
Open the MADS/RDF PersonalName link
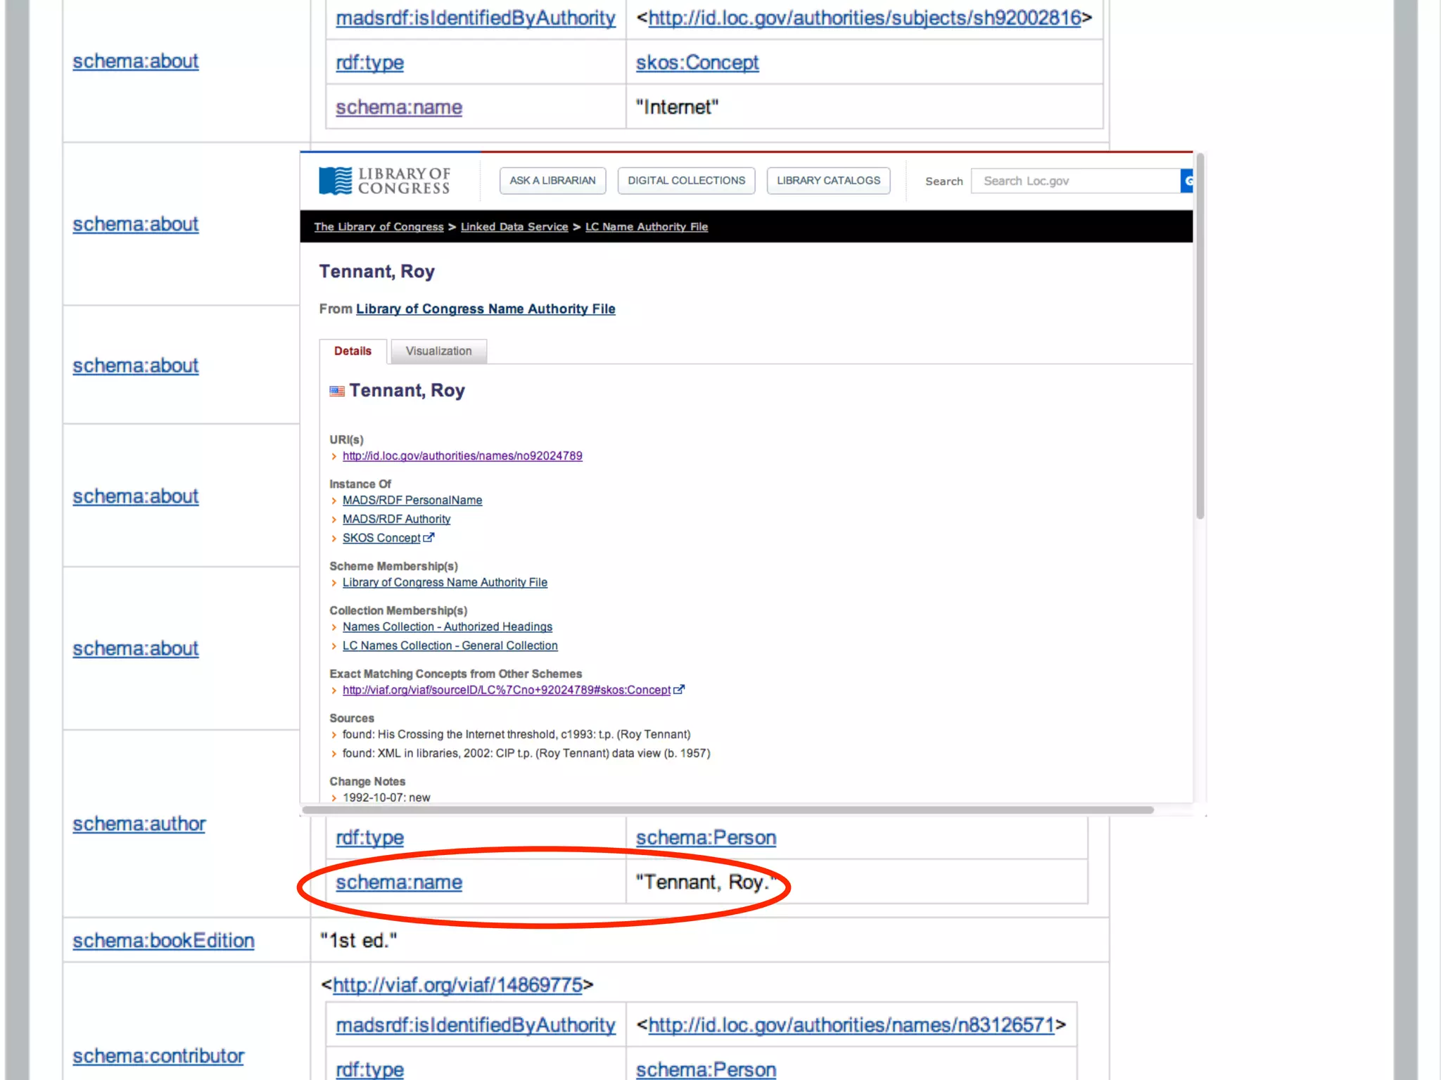point(412,500)
